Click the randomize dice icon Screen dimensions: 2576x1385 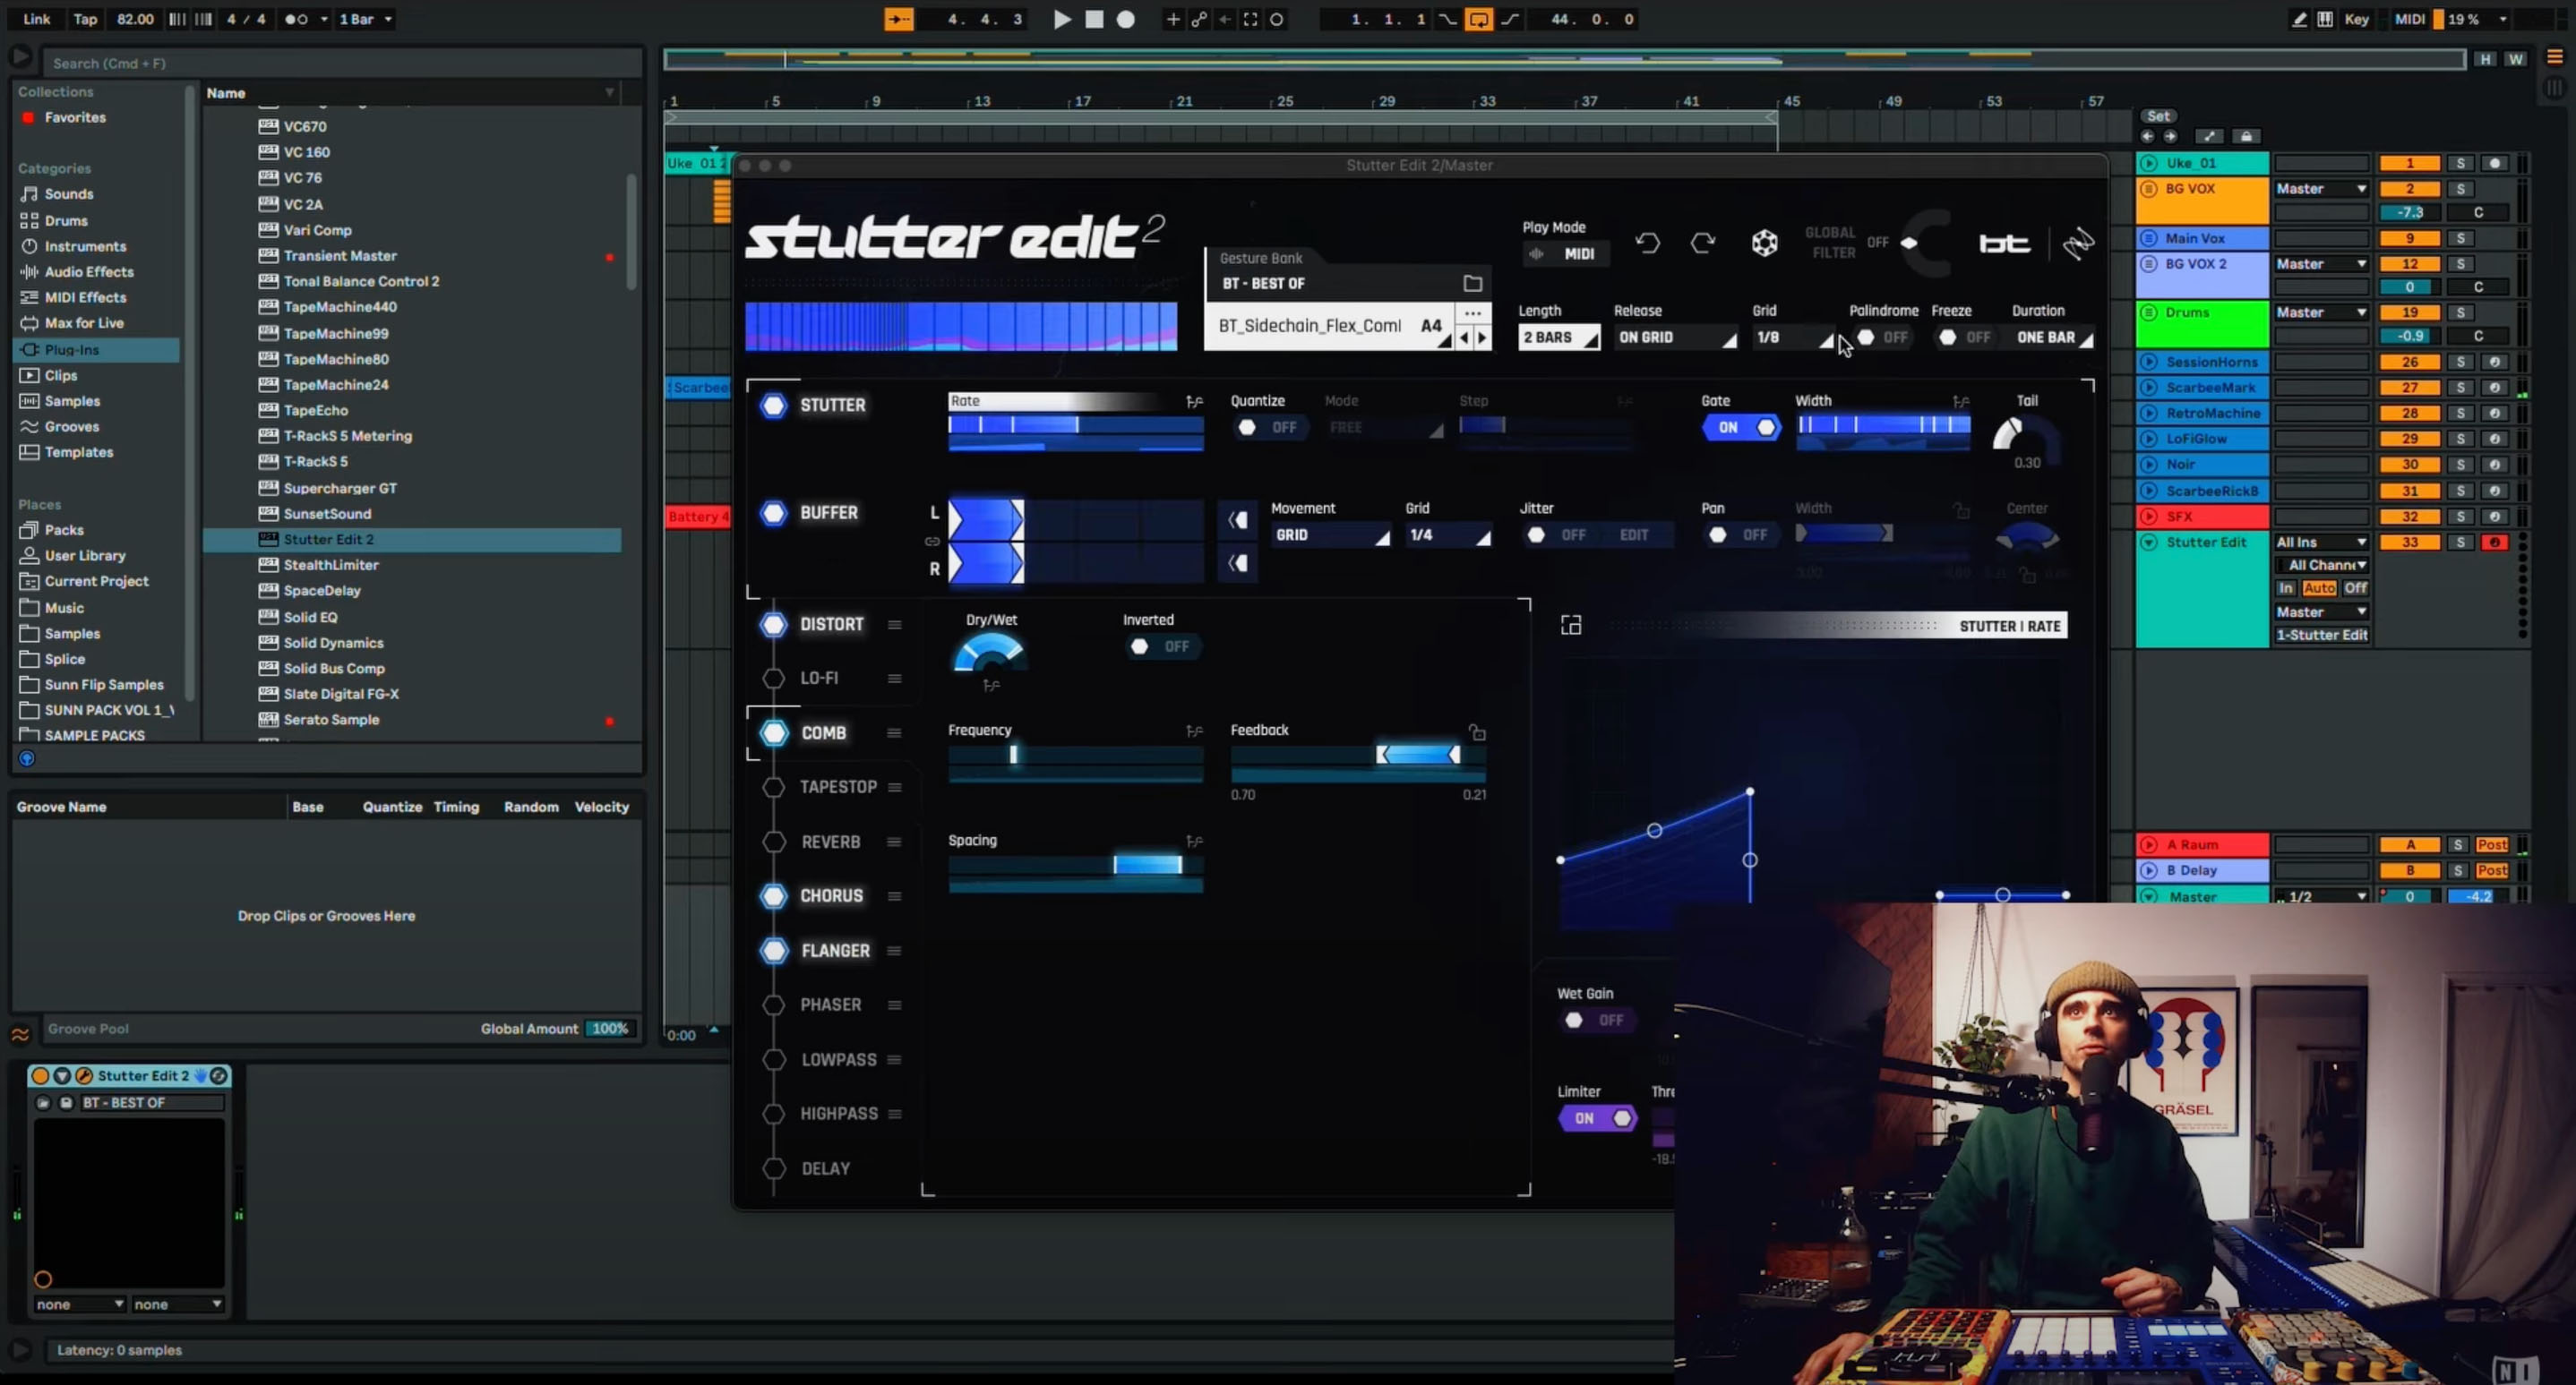click(1765, 243)
